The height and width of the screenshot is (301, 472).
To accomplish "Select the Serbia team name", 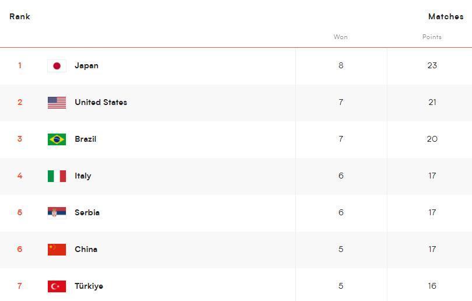I will tap(87, 212).
